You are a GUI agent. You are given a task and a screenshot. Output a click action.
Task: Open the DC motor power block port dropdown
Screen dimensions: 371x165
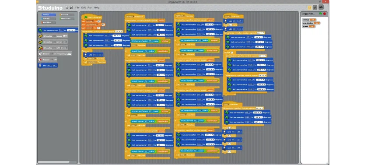(x=54, y=36)
